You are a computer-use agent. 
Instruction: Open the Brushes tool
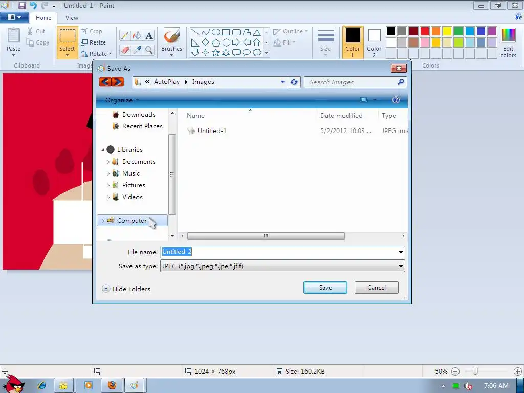[172, 41]
